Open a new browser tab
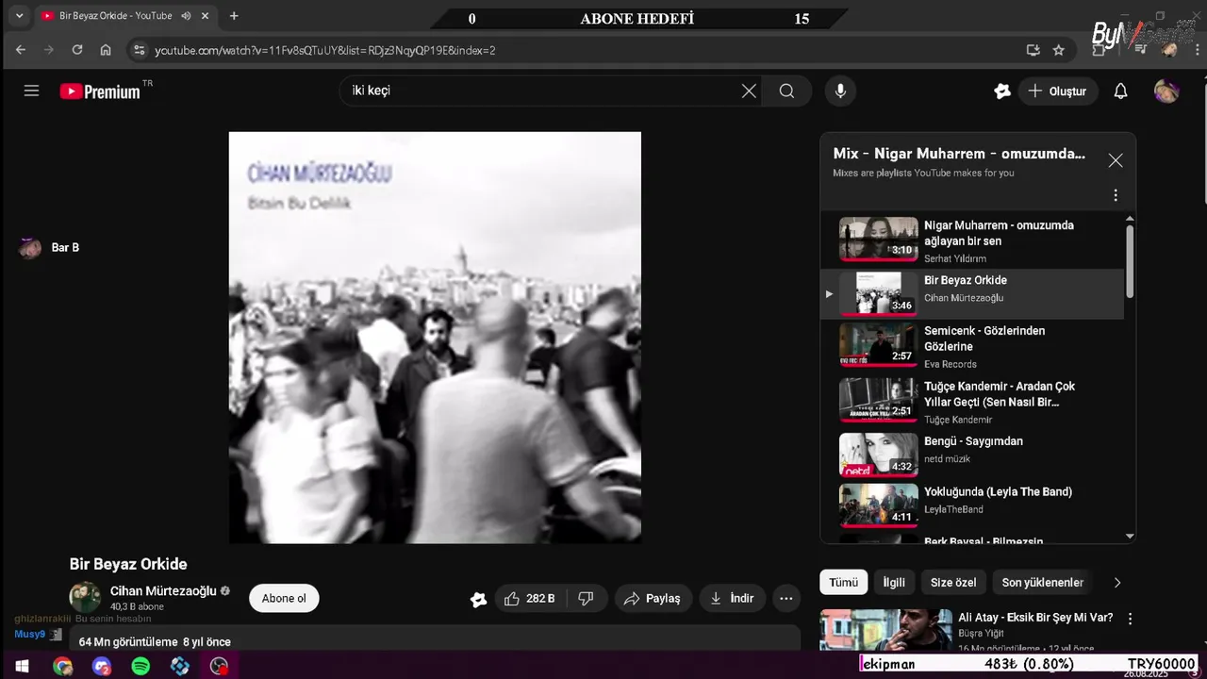The image size is (1207, 679). pyautogui.click(x=234, y=16)
